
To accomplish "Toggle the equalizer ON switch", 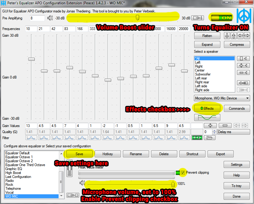I will click(222, 18).
